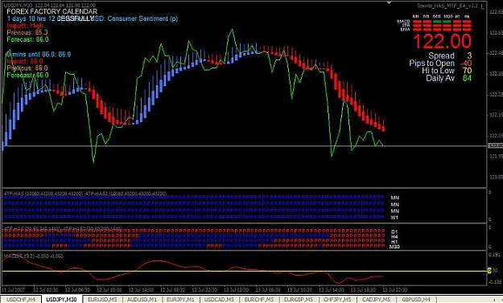Click the FOREX FACTORY CALENDAR heading

click(52, 11)
